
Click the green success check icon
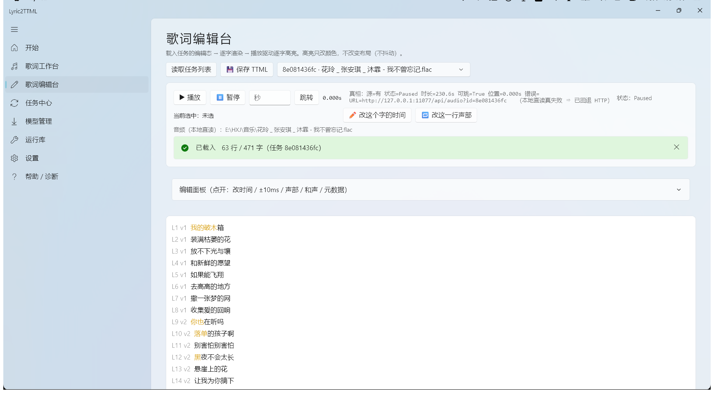tap(185, 148)
